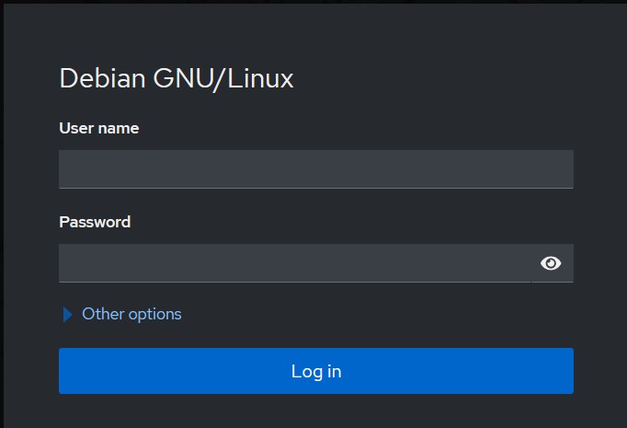Click the User name label
627x428 pixels.
click(99, 128)
